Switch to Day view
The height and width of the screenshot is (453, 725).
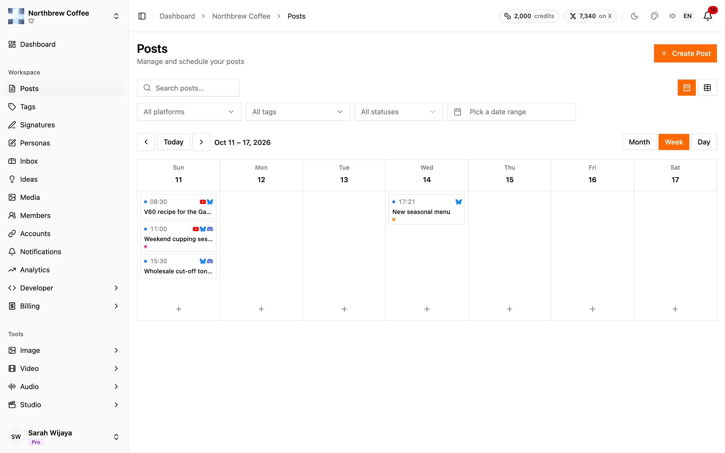tap(704, 142)
